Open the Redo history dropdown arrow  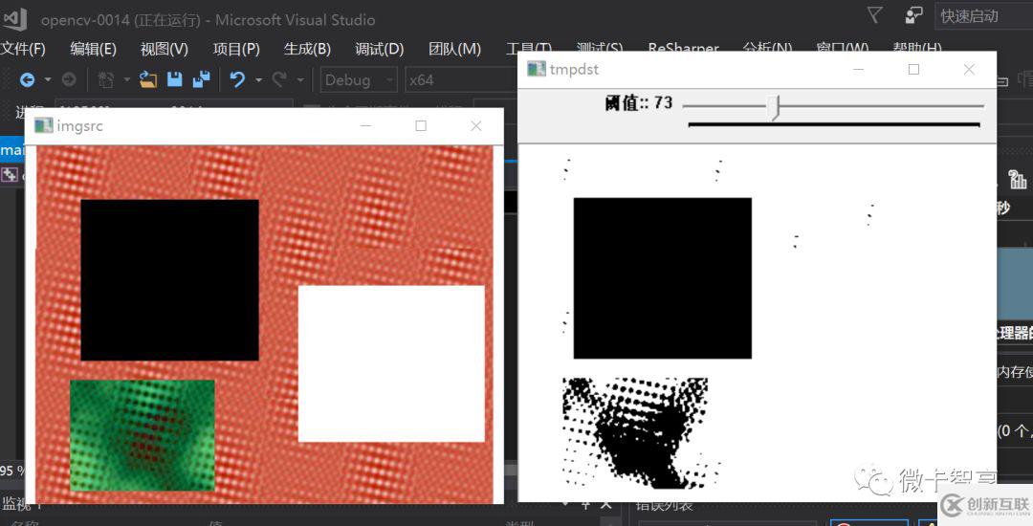300,79
